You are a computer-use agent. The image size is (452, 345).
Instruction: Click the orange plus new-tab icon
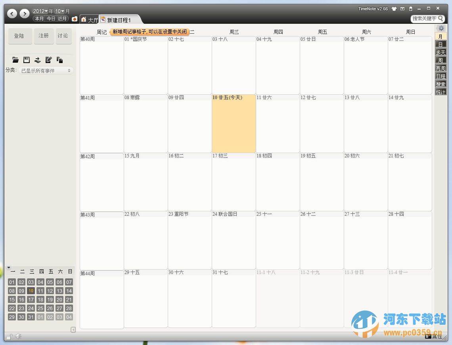tap(75, 18)
